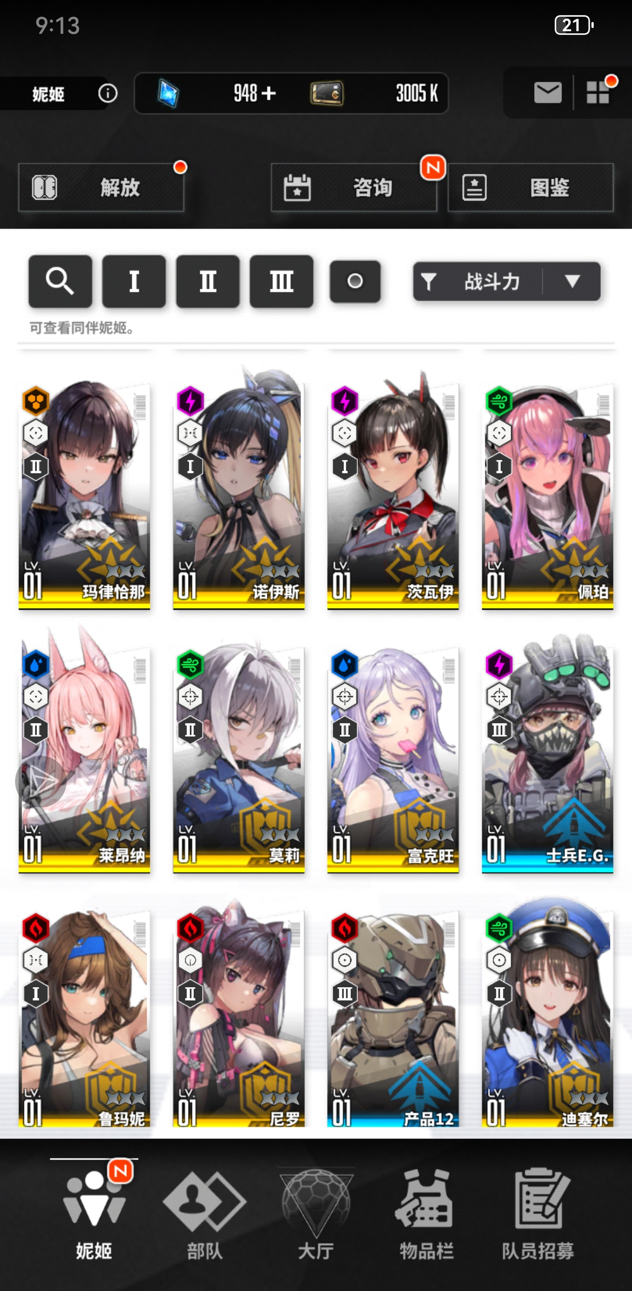Open the 咨询 button

[354, 187]
